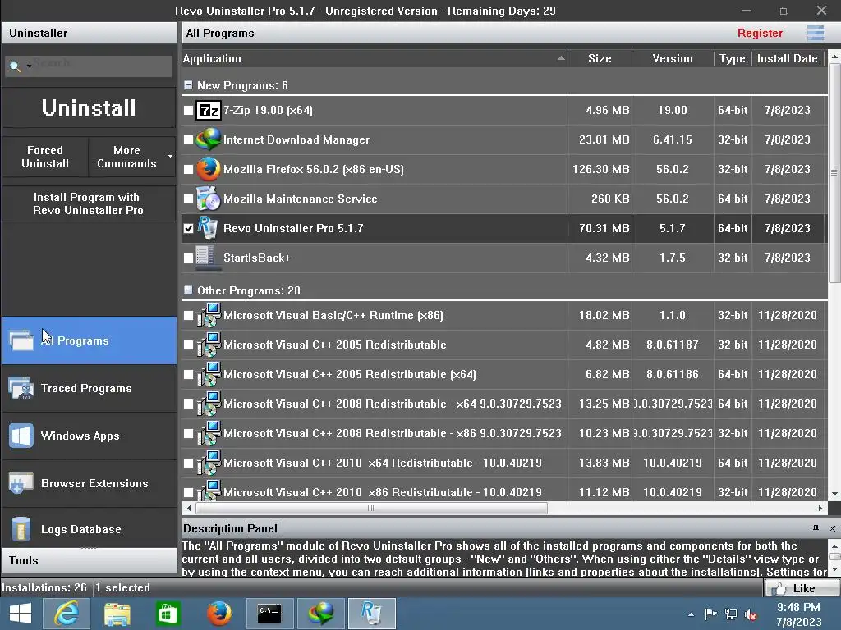This screenshot has width=841, height=630.
Task: Open Internet Download Manager taskbar icon
Action: (x=321, y=614)
